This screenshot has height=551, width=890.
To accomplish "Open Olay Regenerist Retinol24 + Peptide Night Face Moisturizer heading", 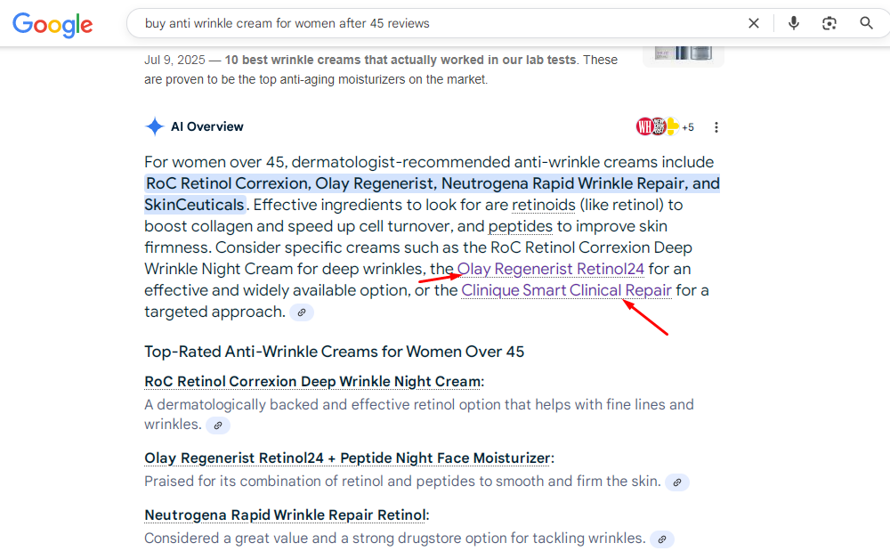I will pos(347,458).
